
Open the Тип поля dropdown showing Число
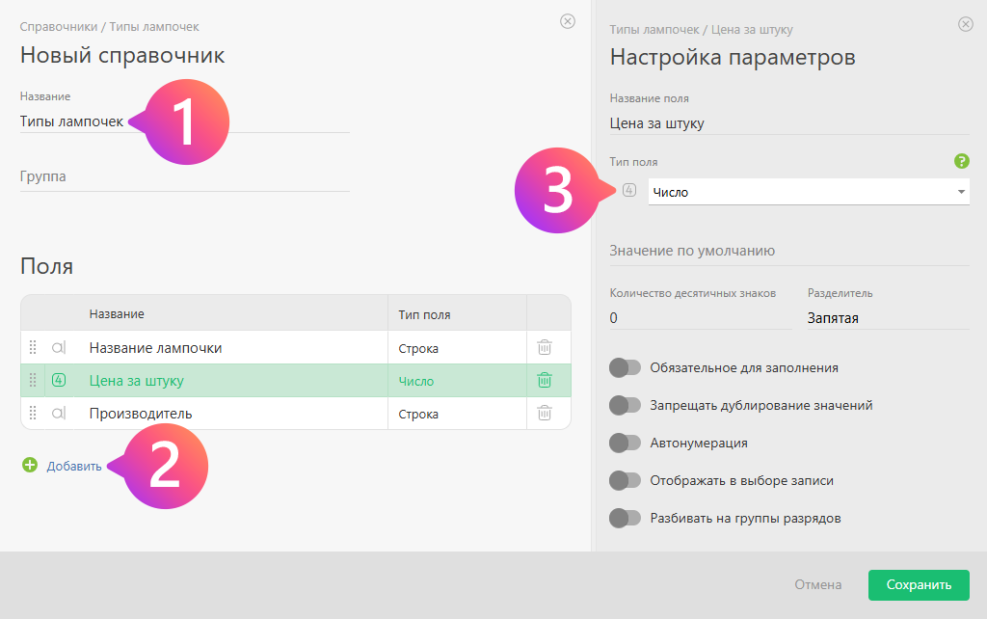tap(808, 192)
